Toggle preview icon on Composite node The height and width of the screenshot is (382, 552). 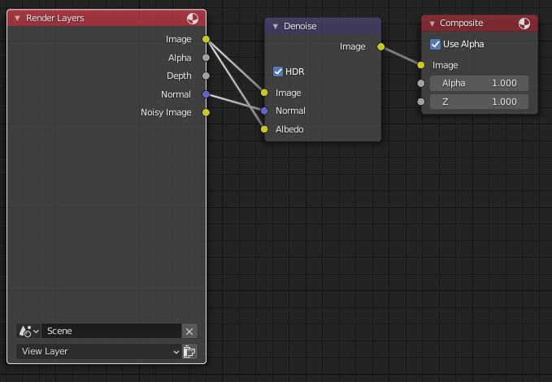point(524,24)
